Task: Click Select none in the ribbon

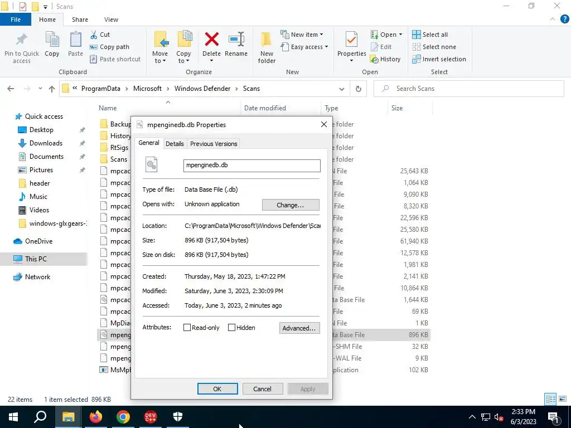Action: (434, 47)
